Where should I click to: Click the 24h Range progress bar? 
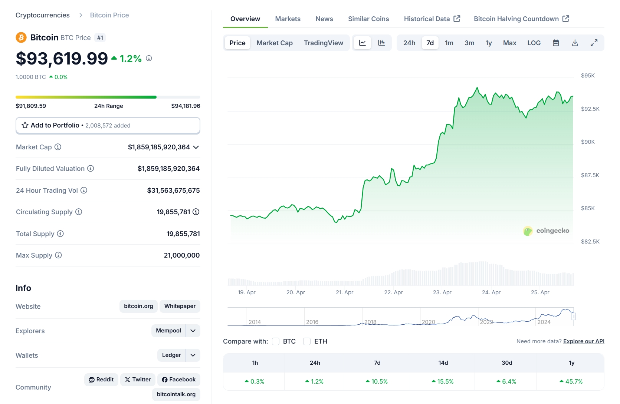pos(108,97)
